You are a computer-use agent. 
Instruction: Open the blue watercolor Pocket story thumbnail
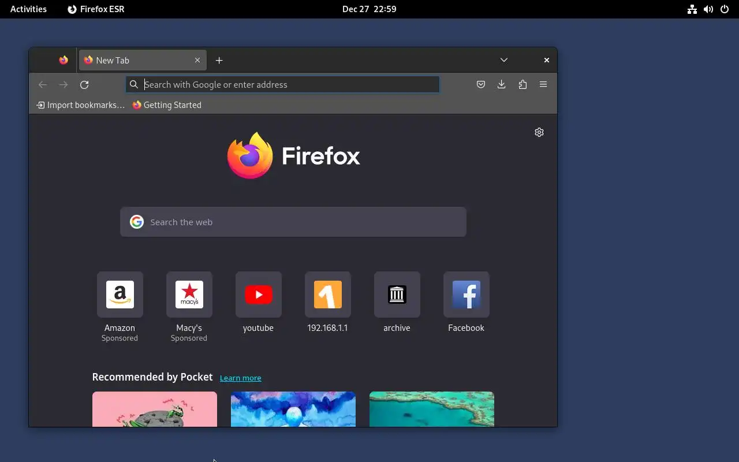click(293, 409)
